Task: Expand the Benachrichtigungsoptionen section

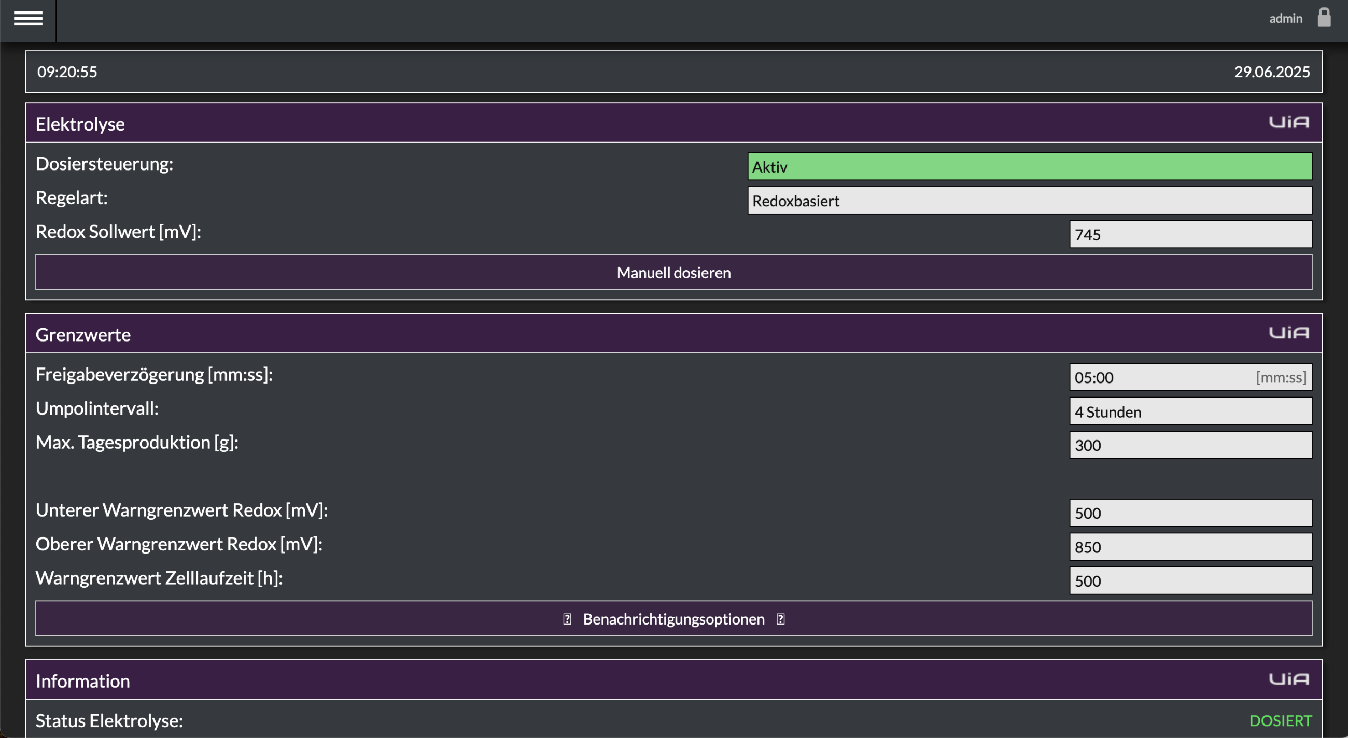Action: [673, 619]
